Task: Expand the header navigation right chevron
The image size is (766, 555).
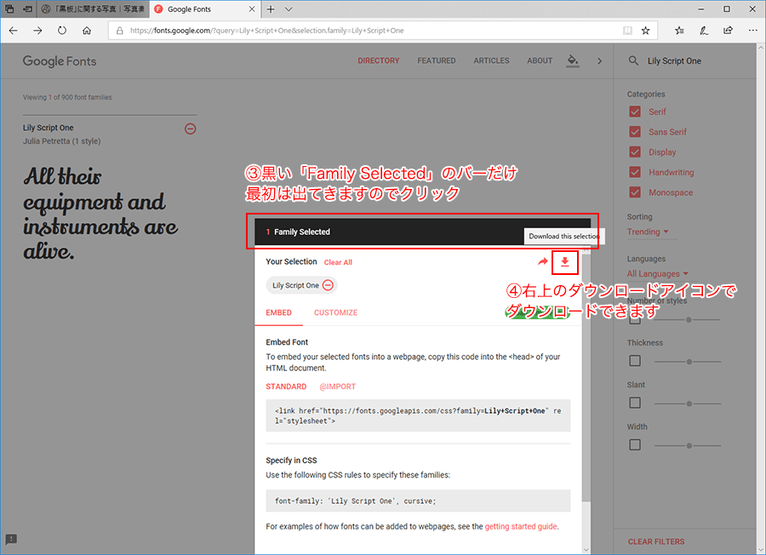Action: click(x=599, y=61)
